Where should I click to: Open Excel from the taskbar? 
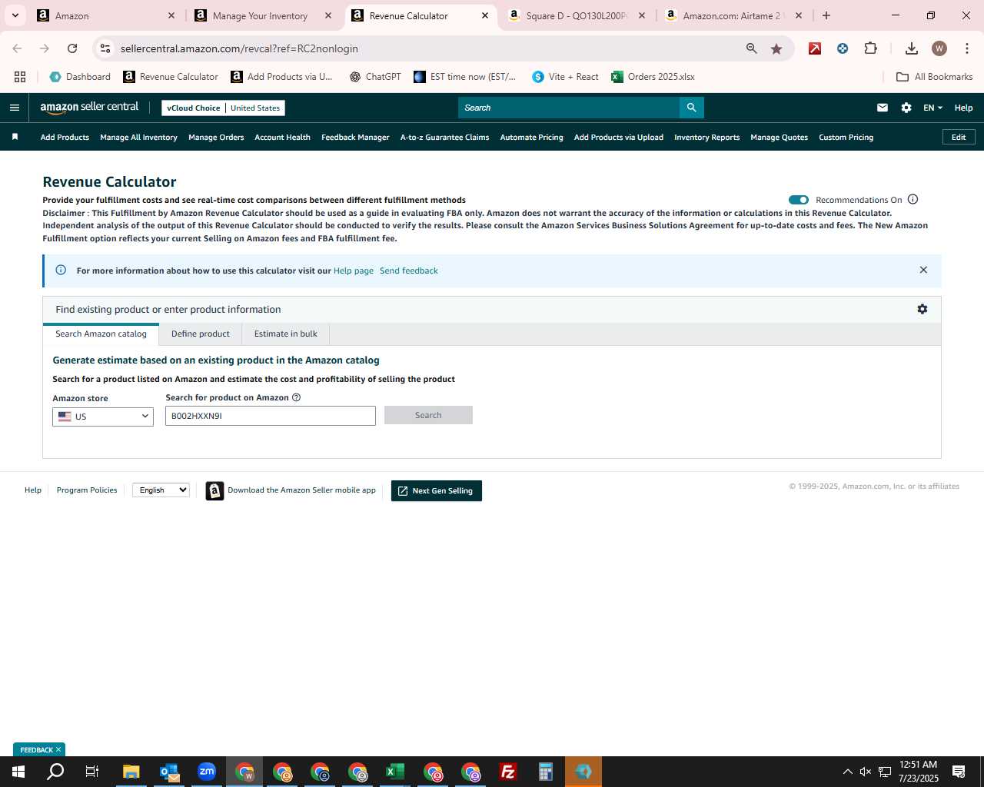click(395, 772)
